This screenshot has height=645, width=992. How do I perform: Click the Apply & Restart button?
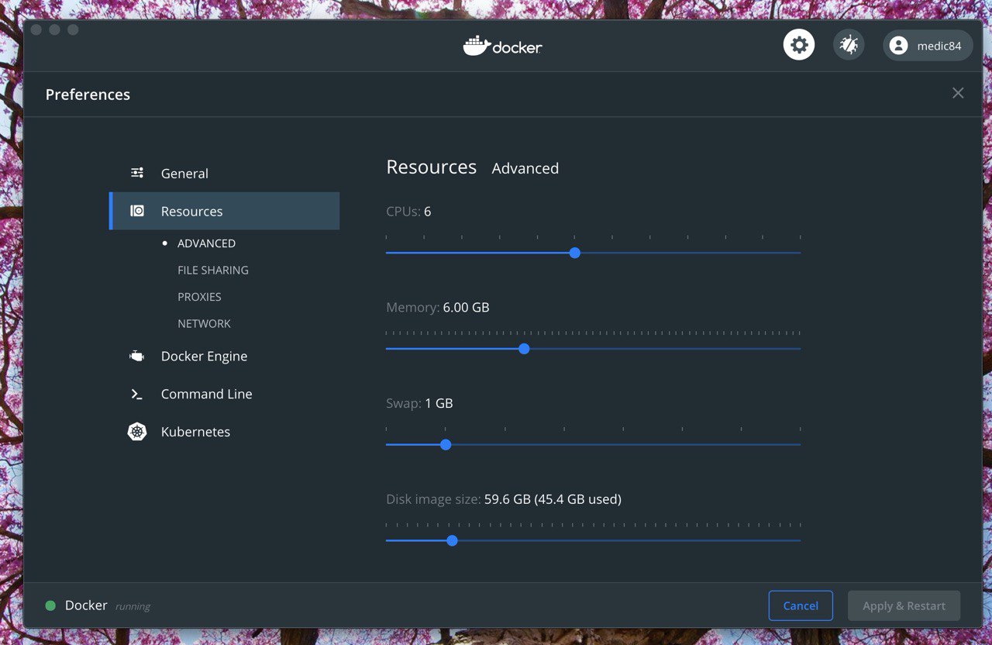904,605
